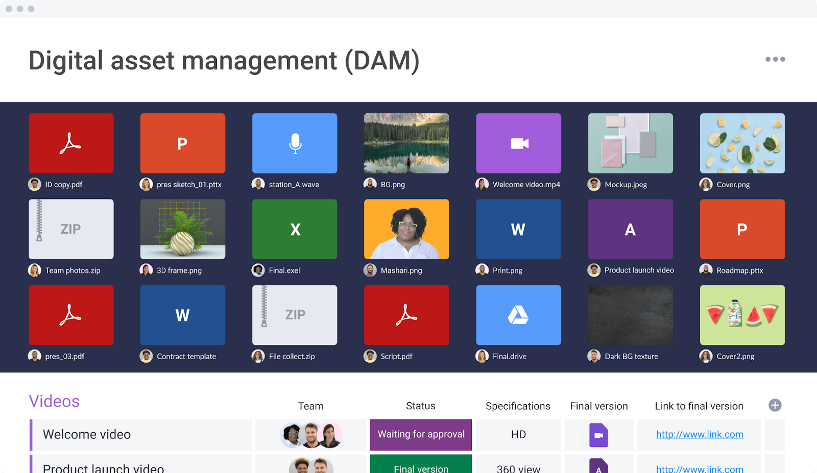
Task: Open the Team photos.zip archive tile
Action: pos(71,229)
